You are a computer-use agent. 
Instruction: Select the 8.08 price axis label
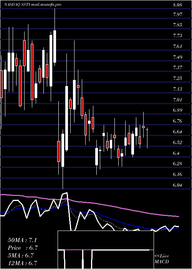click(x=177, y=5)
